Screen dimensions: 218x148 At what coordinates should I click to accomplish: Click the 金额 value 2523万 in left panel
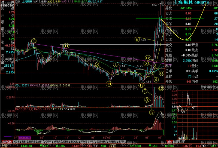pyautogui.click(x=9, y=66)
